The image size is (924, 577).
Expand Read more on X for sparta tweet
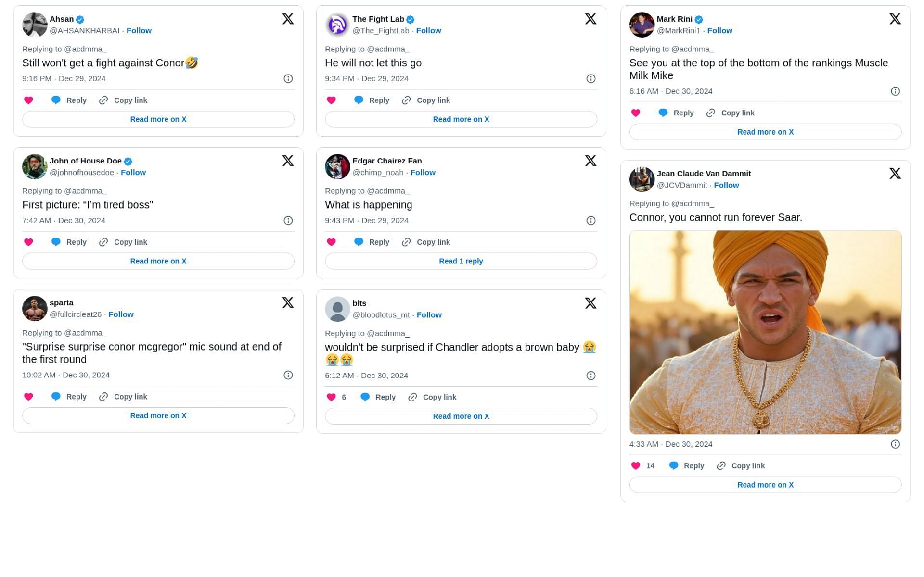click(158, 415)
